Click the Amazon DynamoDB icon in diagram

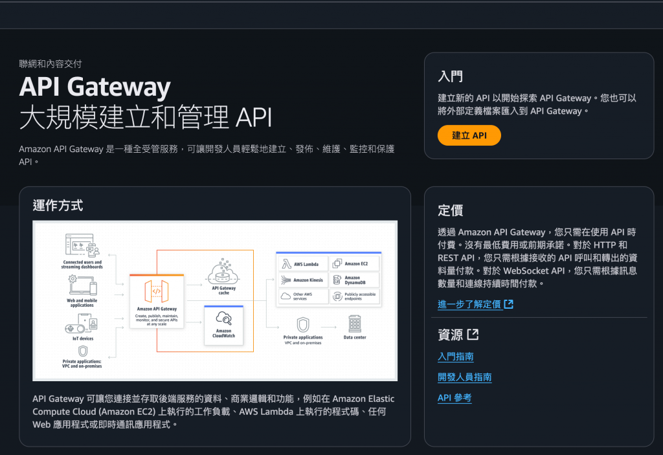(337, 280)
